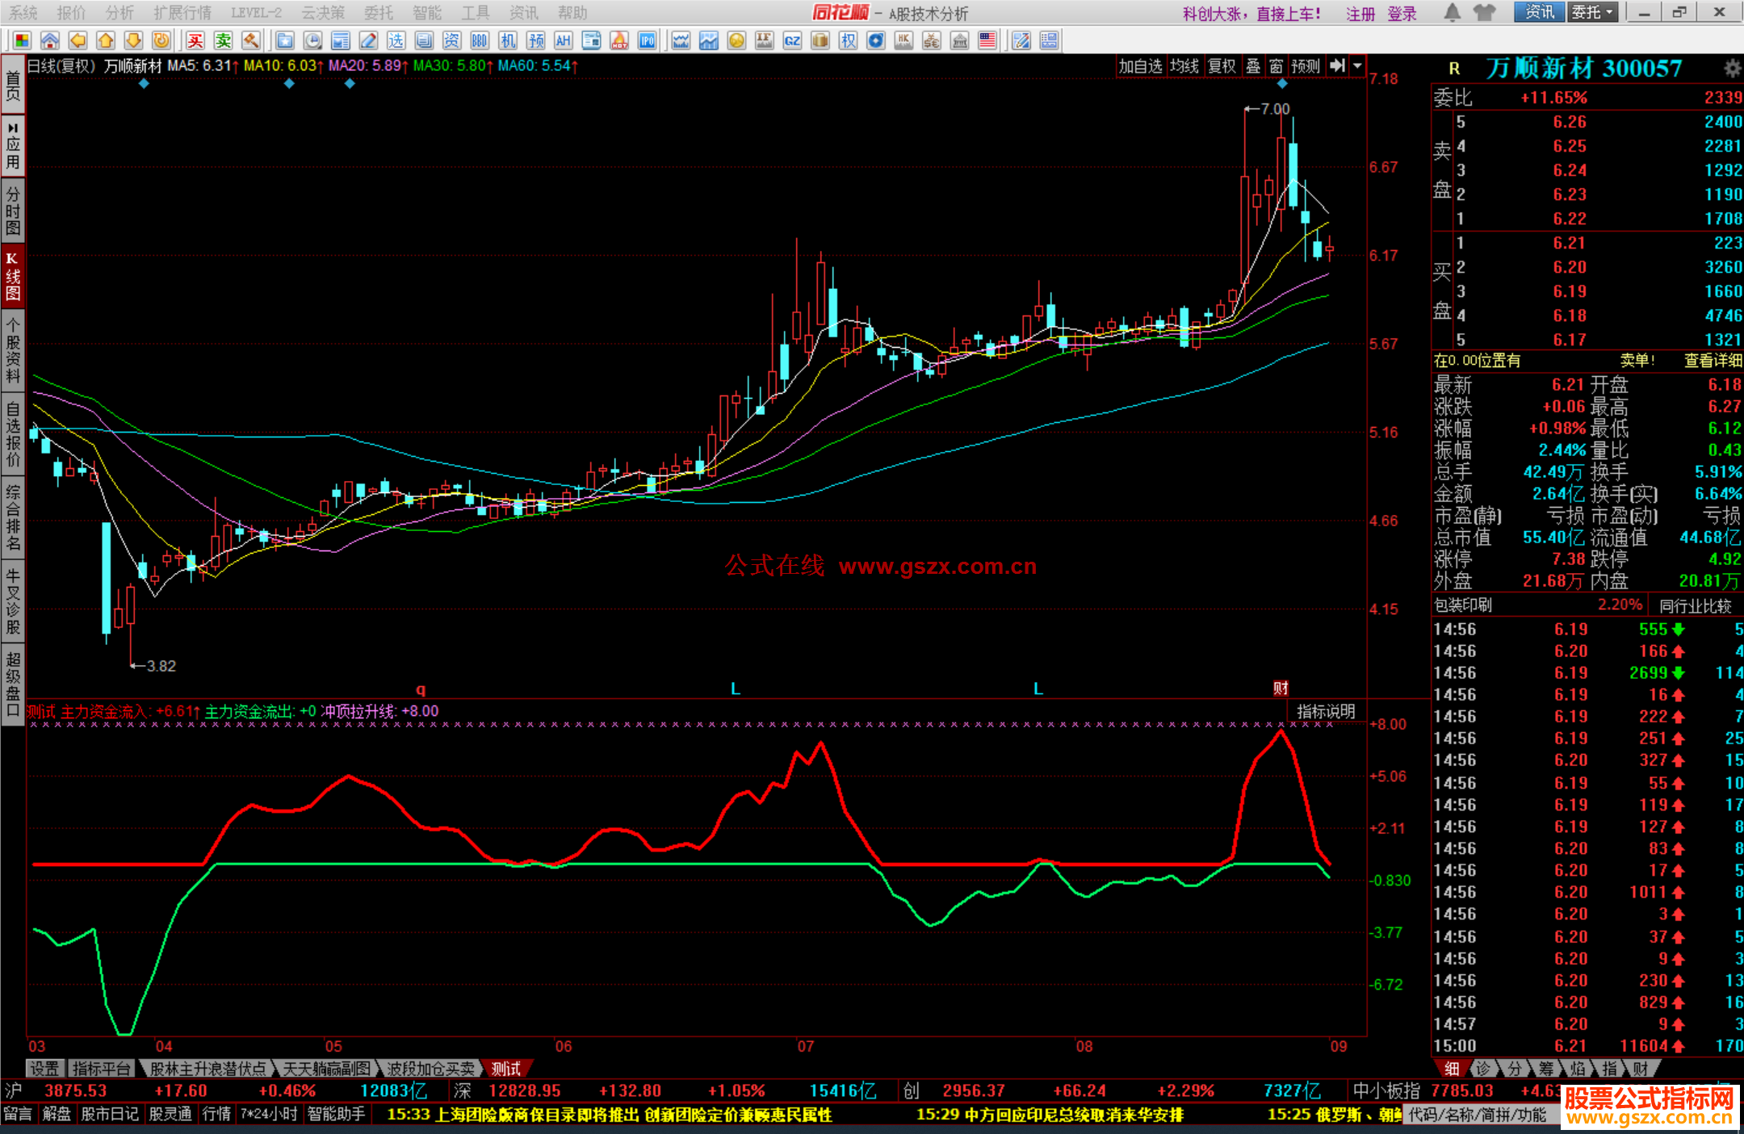Click the home page house icon

(x=50, y=40)
